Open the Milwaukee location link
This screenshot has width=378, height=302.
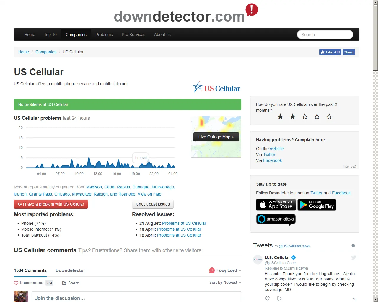(x=82, y=194)
